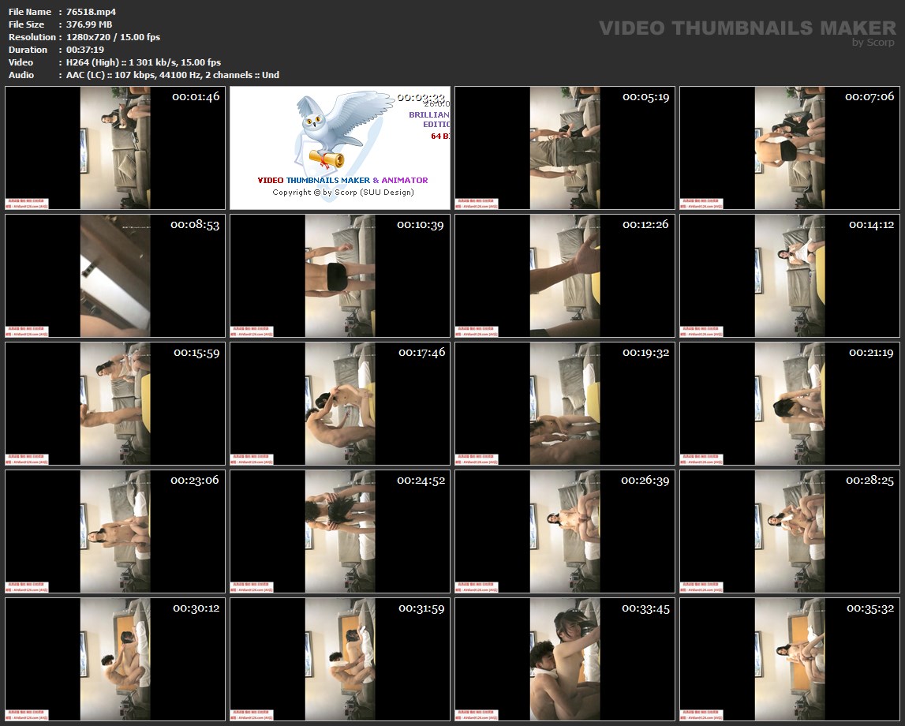Click the Duration 00:37:19 value
The width and height of the screenshot is (905, 726).
tap(85, 50)
